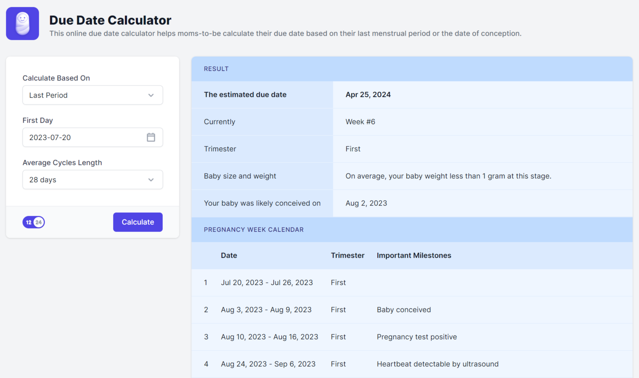Click the Date column header
Screen dimensions: 639x378
click(229, 255)
